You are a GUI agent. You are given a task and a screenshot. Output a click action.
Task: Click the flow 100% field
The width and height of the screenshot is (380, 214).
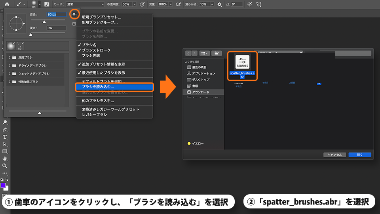point(163,4)
